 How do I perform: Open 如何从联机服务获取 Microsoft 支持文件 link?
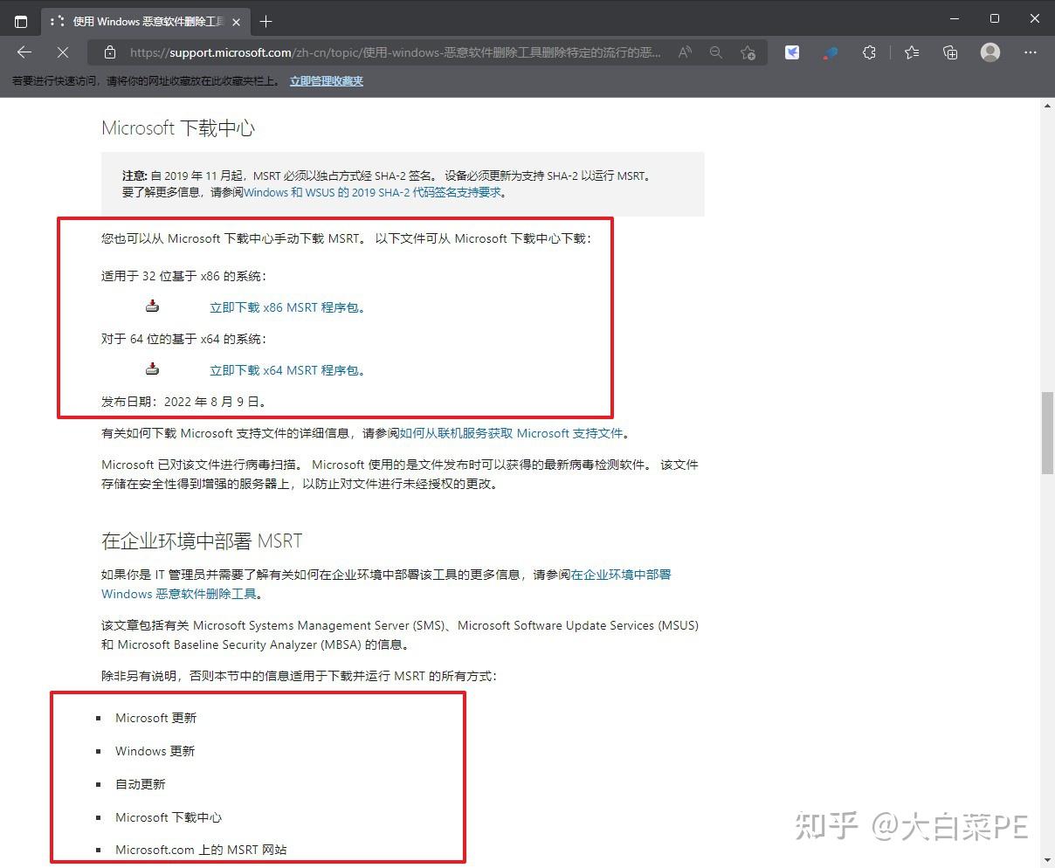coord(512,433)
